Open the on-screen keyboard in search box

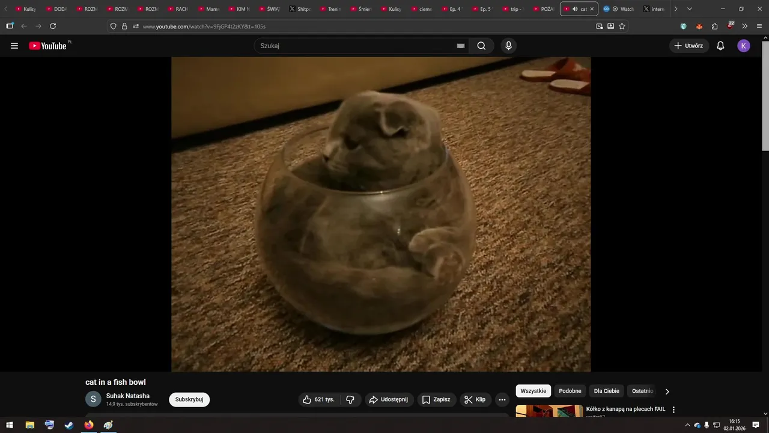461,46
